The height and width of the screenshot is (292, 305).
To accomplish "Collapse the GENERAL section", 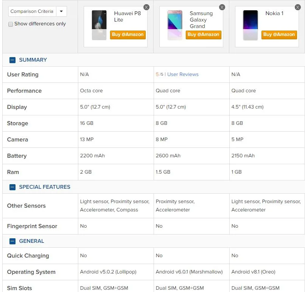I will pos(12,241).
